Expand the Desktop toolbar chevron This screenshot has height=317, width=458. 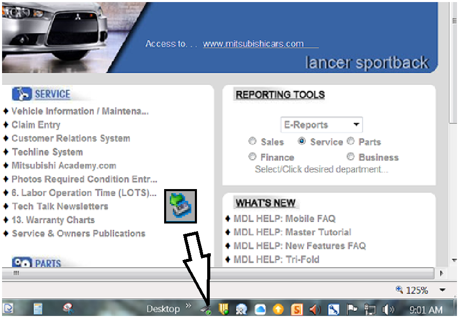click(188, 306)
